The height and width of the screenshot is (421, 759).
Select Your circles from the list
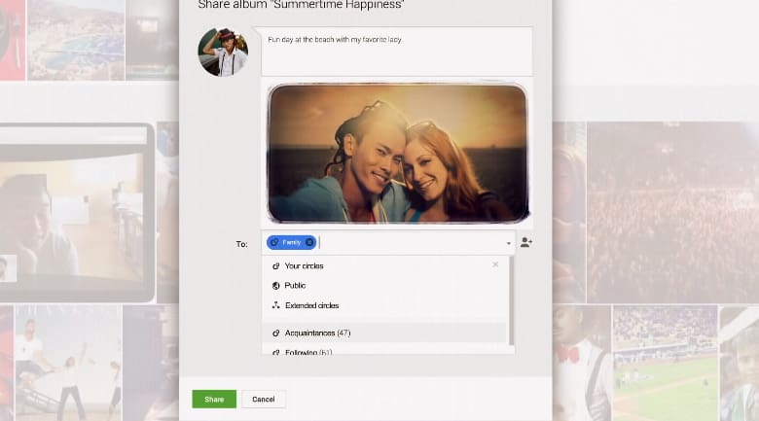304,265
